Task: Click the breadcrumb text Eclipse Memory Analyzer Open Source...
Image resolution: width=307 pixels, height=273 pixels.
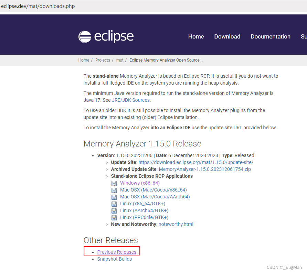Action: [166, 60]
